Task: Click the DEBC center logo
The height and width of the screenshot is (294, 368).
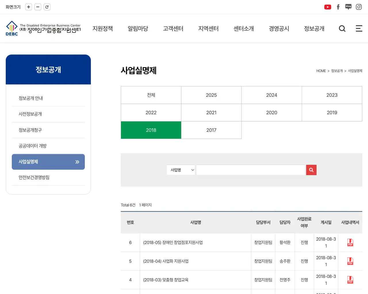Action: click(x=43, y=28)
